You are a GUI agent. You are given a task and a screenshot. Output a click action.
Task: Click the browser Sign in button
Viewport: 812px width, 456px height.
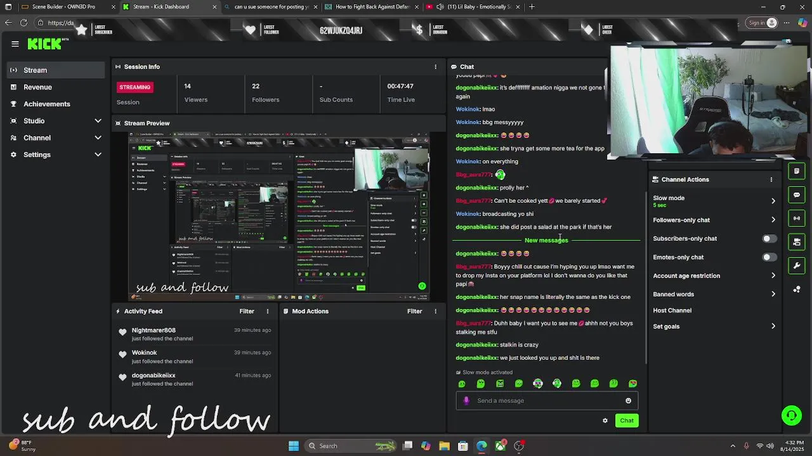click(x=763, y=23)
